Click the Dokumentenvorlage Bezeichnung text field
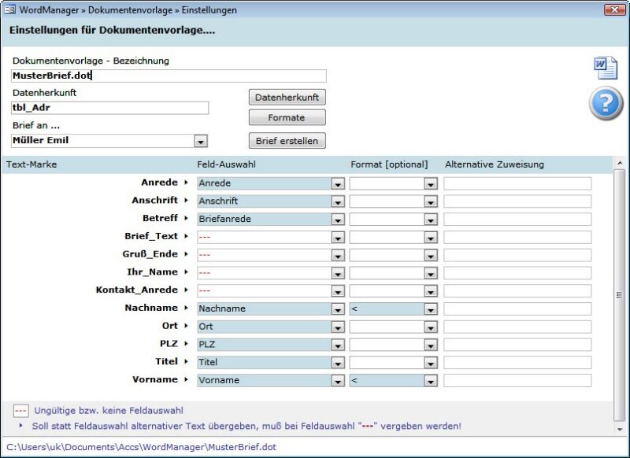 point(169,76)
